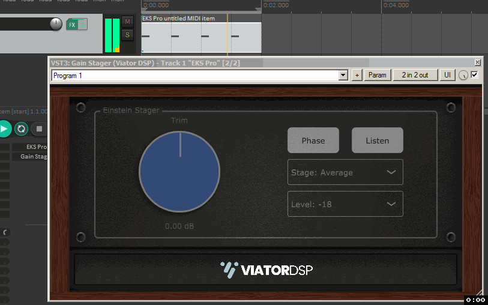Click the Trim label above the knob
This screenshot has height=305, width=488.
pyautogui.click(x=179, y=120)
